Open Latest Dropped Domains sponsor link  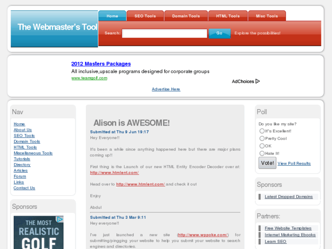point(289,196)
